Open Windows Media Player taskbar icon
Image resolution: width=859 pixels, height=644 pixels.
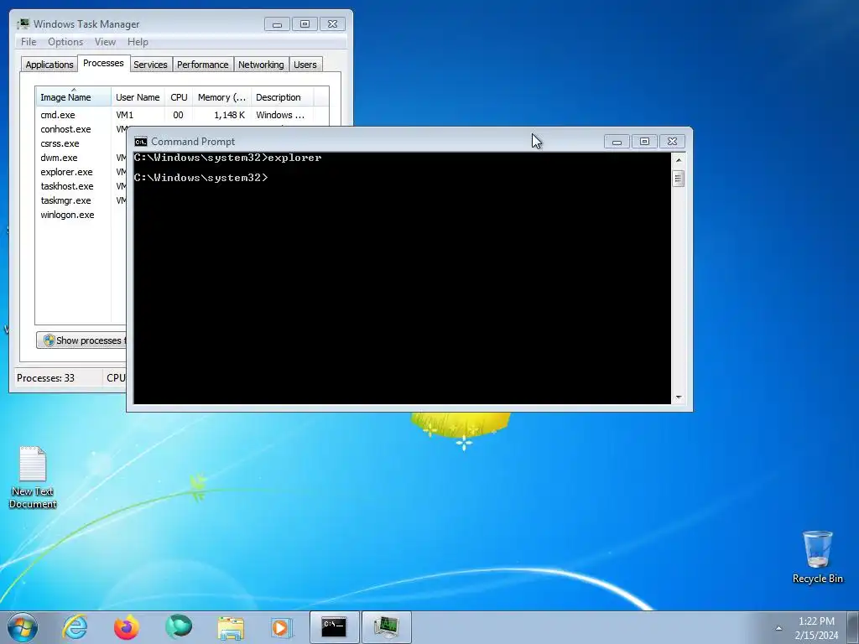(x=282, y=627)
